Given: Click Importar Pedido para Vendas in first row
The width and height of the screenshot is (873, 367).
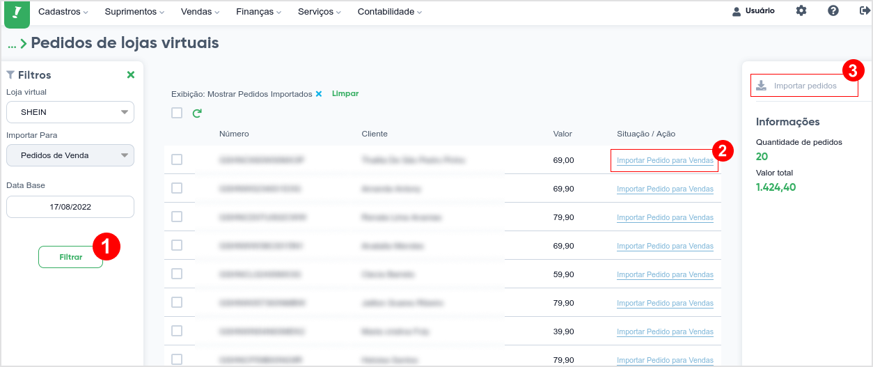Looking at the screenshot, I should (665, 161).
